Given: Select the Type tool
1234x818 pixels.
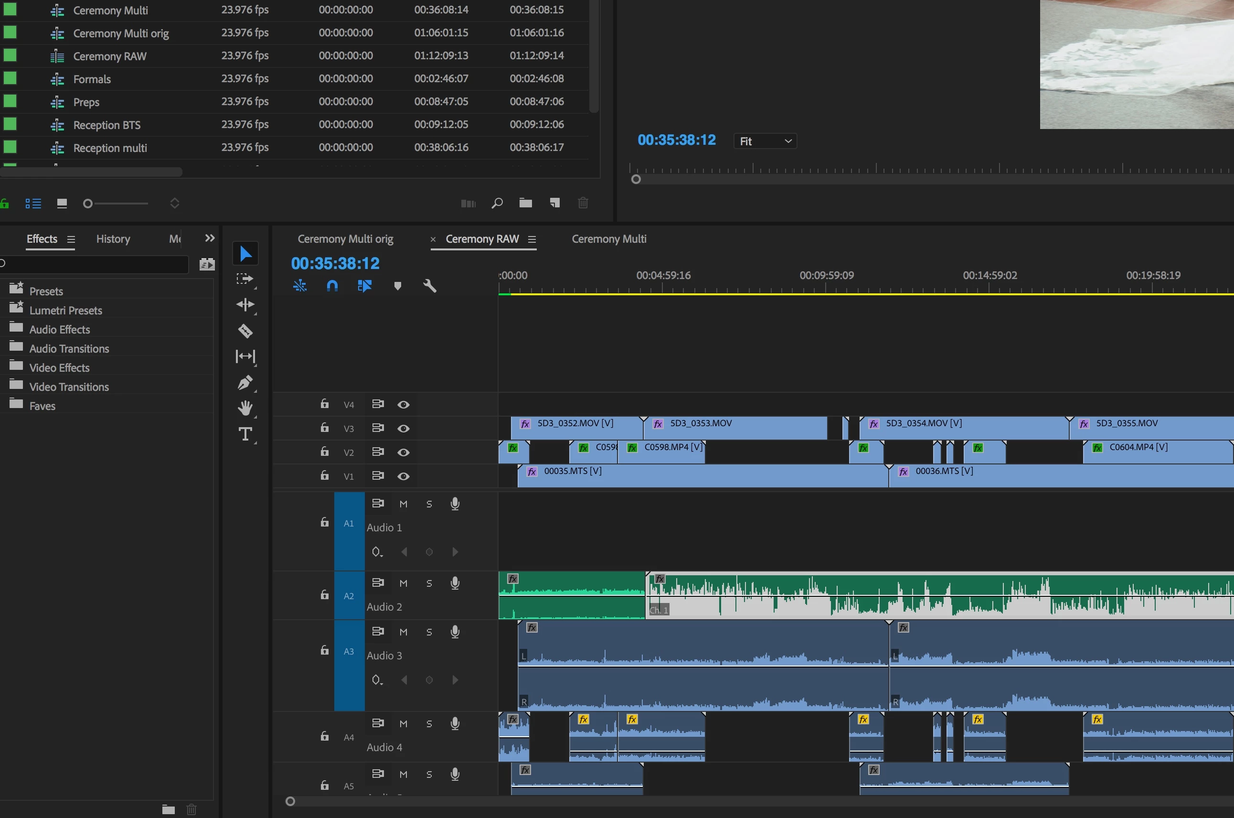Looking at the screenshot, I should (x=245, y=434).
